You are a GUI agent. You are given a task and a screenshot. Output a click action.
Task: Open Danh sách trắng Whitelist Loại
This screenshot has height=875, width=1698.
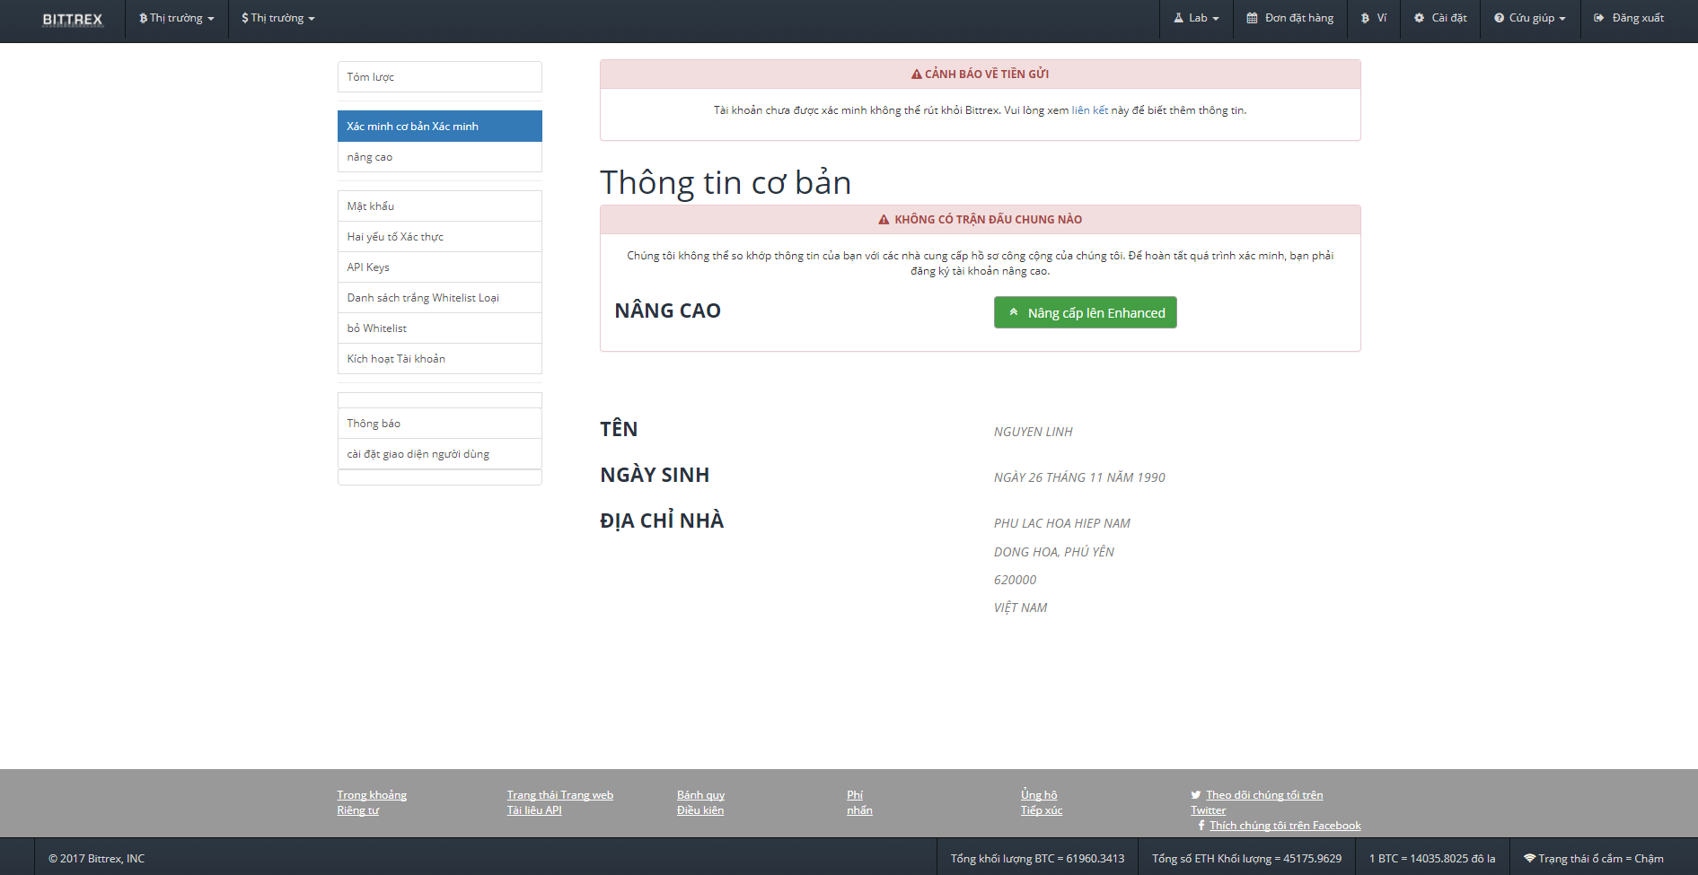tap(440, 298)
